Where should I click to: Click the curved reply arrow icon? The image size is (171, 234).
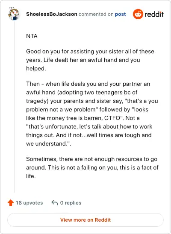click(x=55, y=203)
